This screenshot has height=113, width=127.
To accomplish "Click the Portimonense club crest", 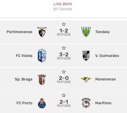I will [42, 32].
